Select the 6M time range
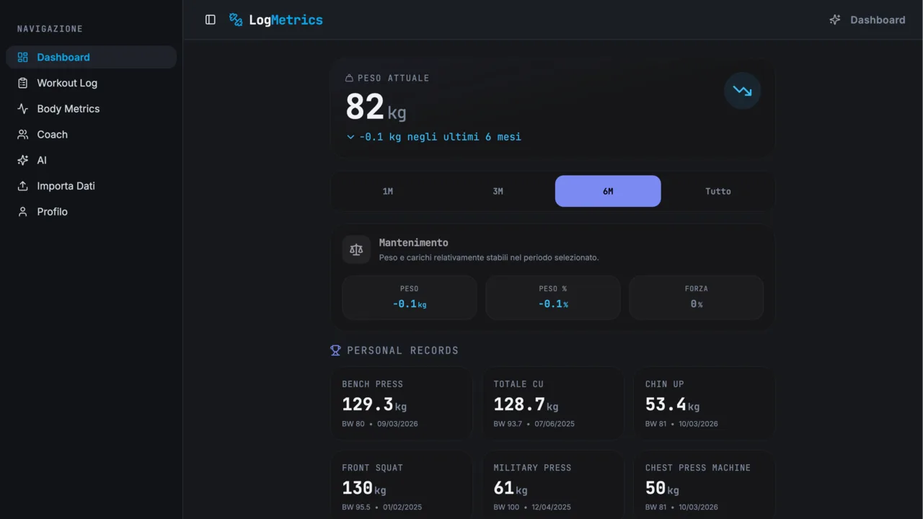Image resolution: width=923 pixels, height=519 pixels. [608, 191]
